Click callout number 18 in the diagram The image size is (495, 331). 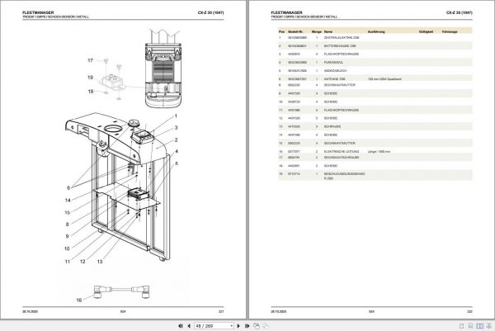91,92
